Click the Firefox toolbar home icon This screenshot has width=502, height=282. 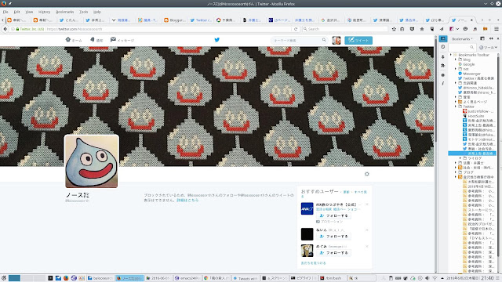pos(422,29)
